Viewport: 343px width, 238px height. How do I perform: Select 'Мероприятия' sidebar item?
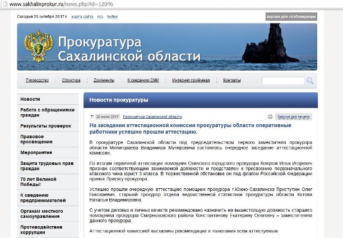(48, 152)
